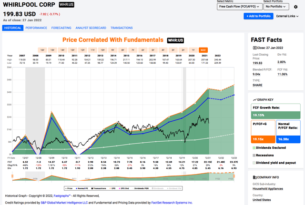Click the WHR:US ticker badge beside company name
Image resolution: width=305 pixels, height=205 pixels.
(67, 4)
